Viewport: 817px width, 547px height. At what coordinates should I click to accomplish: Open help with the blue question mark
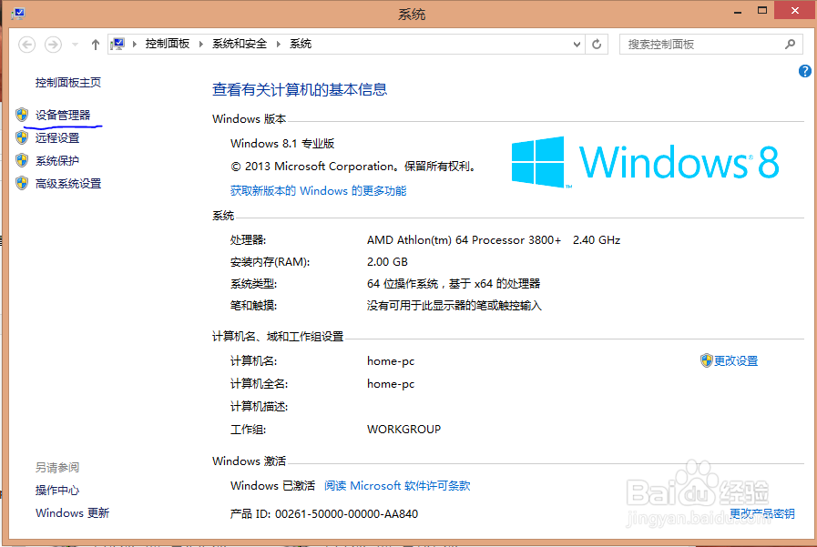(x=804, y=71)
